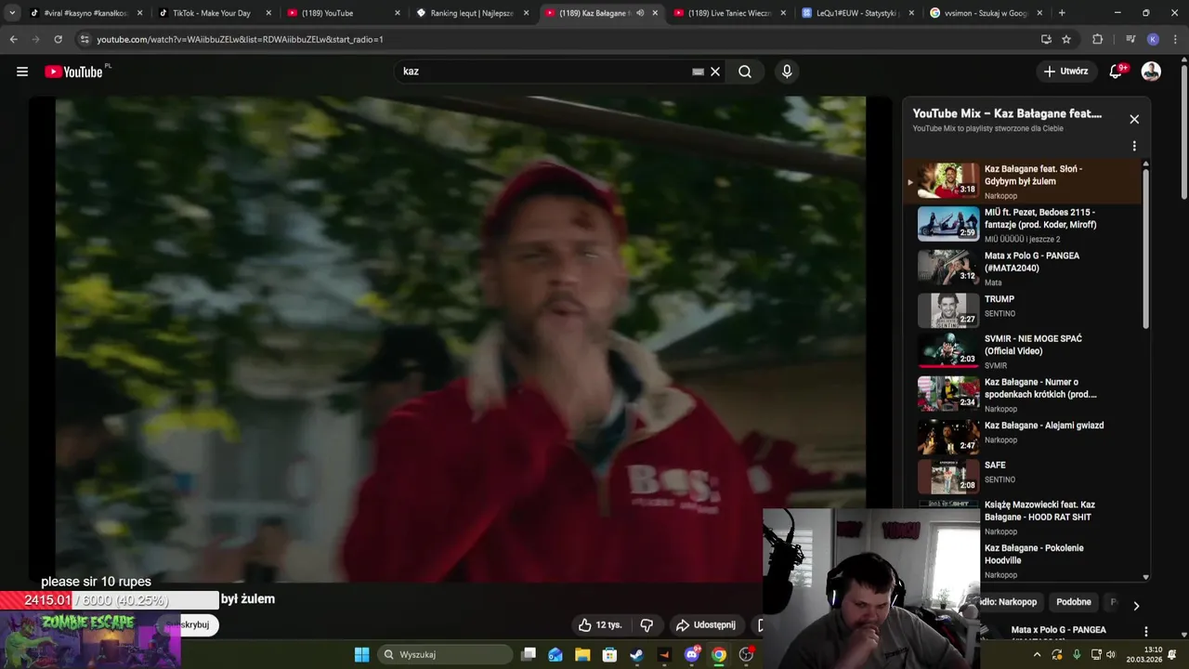Go to YouTube home via logo

pos(73,72)
